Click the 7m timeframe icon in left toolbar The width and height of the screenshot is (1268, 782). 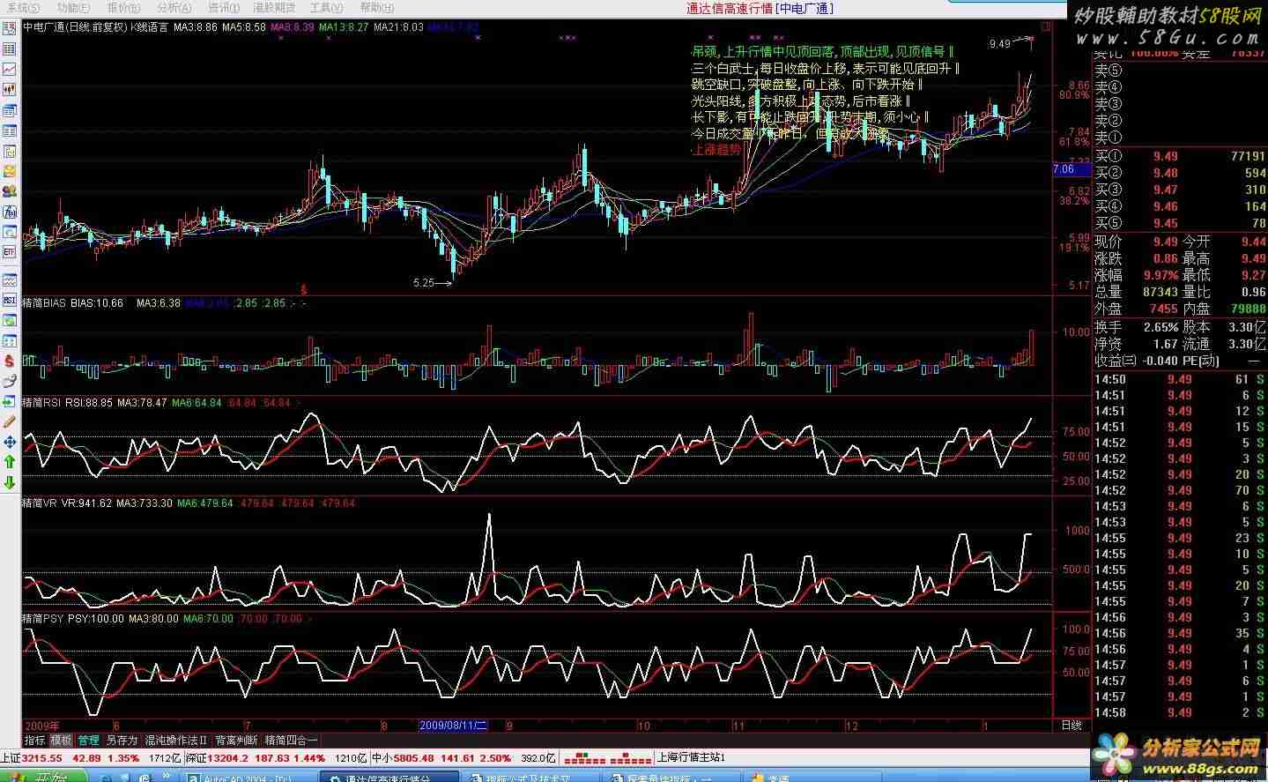[10, 212]
